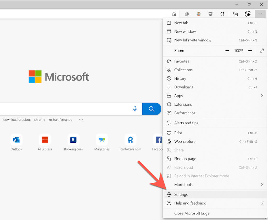268x220 pixels.
Task: Click inside the web search box
Action: 65,109
